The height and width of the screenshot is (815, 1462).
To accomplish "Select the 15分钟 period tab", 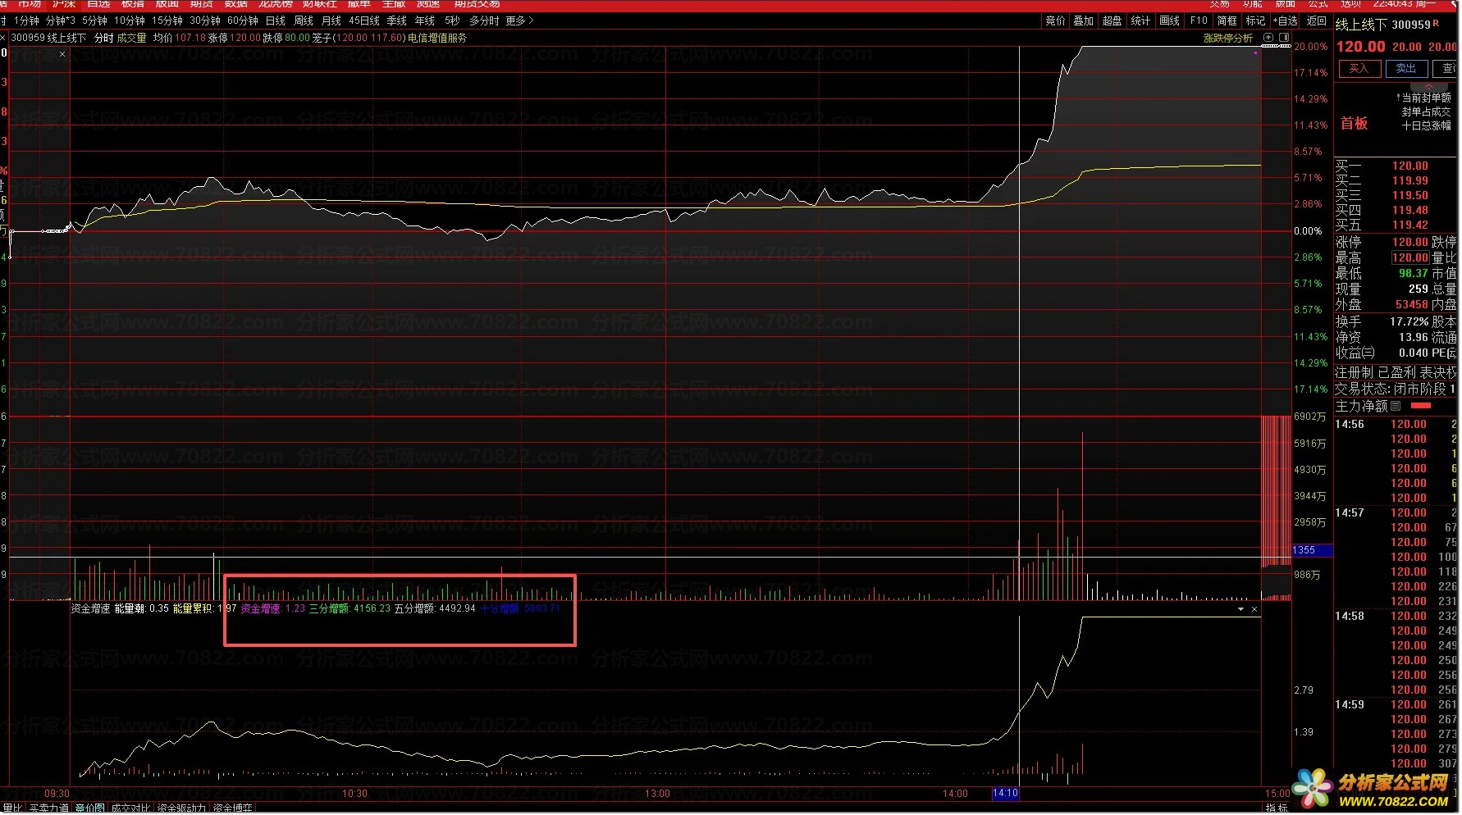I will (167, 20).
